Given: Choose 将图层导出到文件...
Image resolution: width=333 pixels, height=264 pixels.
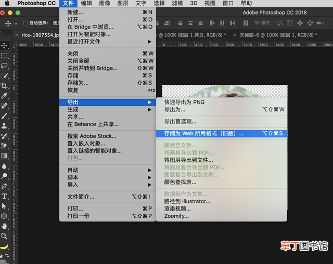Looking at the screenshot, I should [x=222, y=160].
